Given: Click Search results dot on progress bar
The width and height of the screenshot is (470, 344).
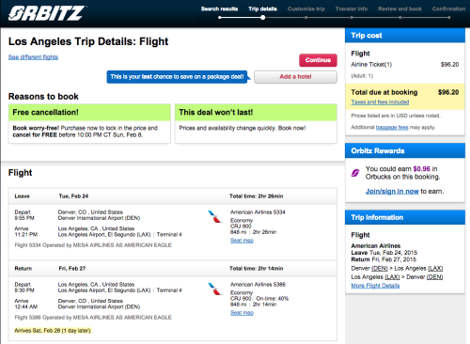Looking at the screenshot, I should tap(220, 18).
